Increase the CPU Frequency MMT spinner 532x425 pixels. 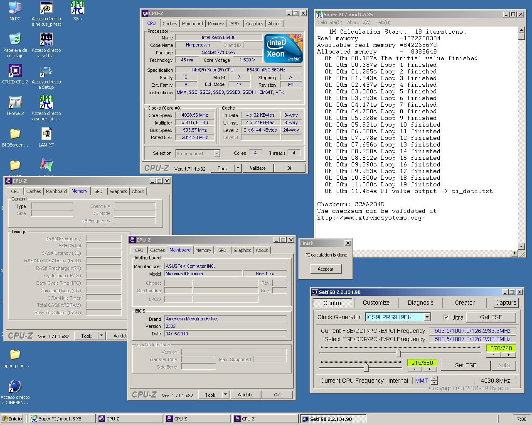click(x=434, y=379)
